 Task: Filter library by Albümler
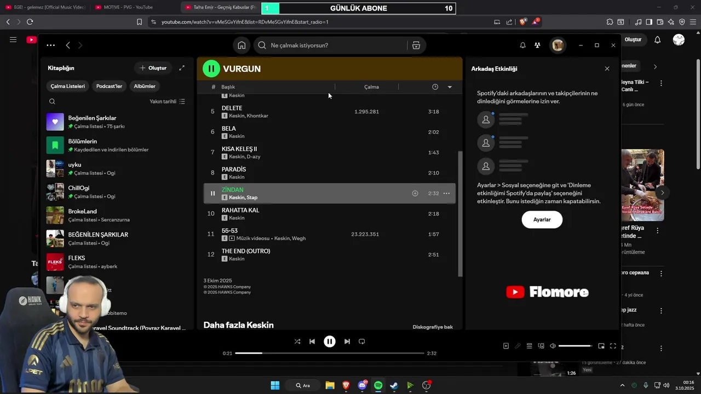[x=145, y=86]
